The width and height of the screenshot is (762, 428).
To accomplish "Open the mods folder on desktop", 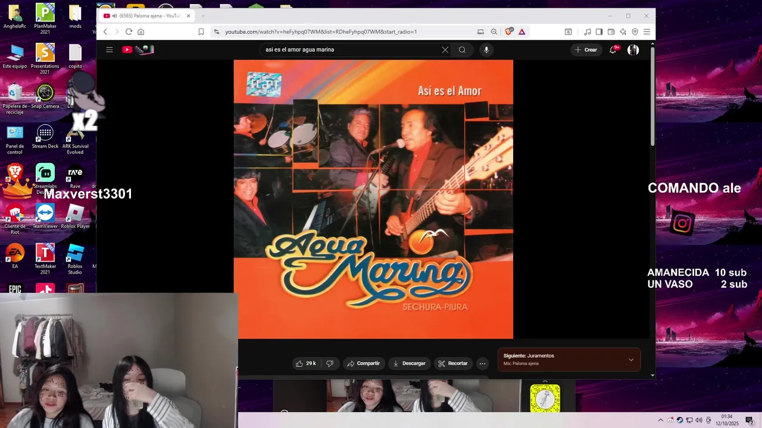I will point(75,17).
